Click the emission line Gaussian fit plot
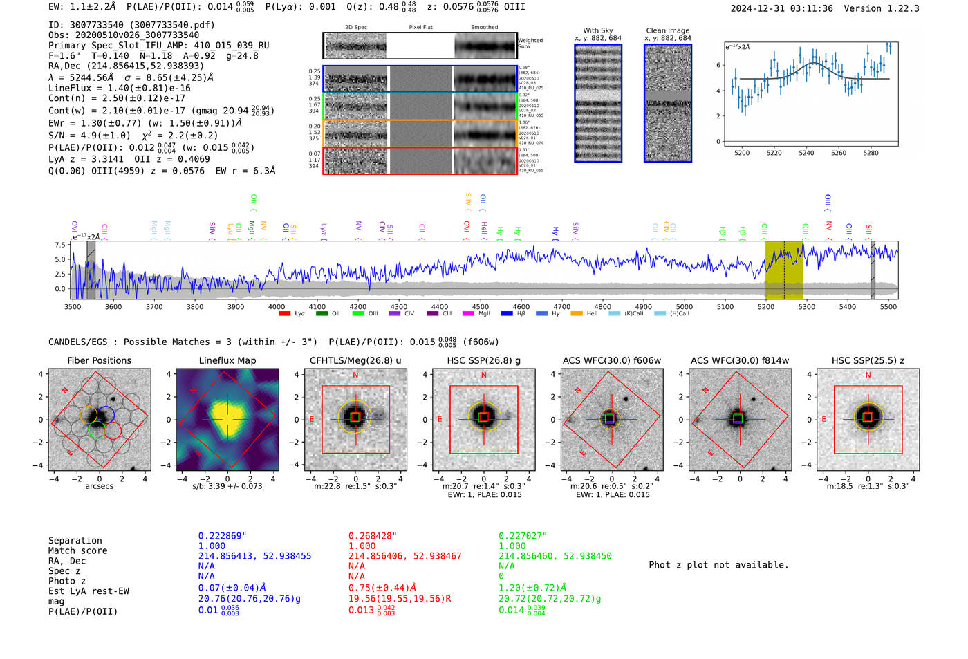This screenshot has width=968, height=659. [x=811, y=93]
